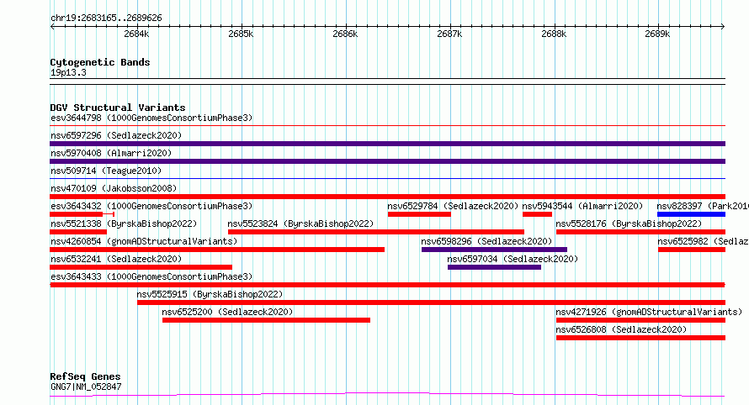Screen dimensions: 749x405
Task: Click the 2687k ruler tick label
Action: pyautogui.click(x=449, y=34)
